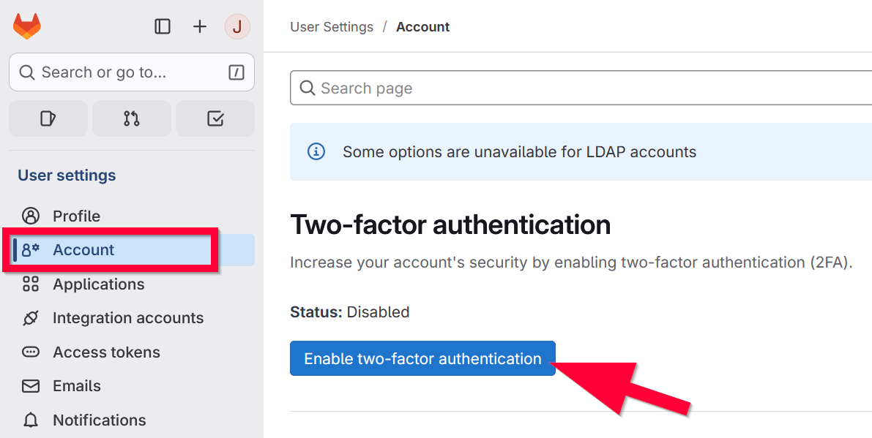Click the Search or go to field
This screenshot has height=438, width=872.
click(124, 72)
